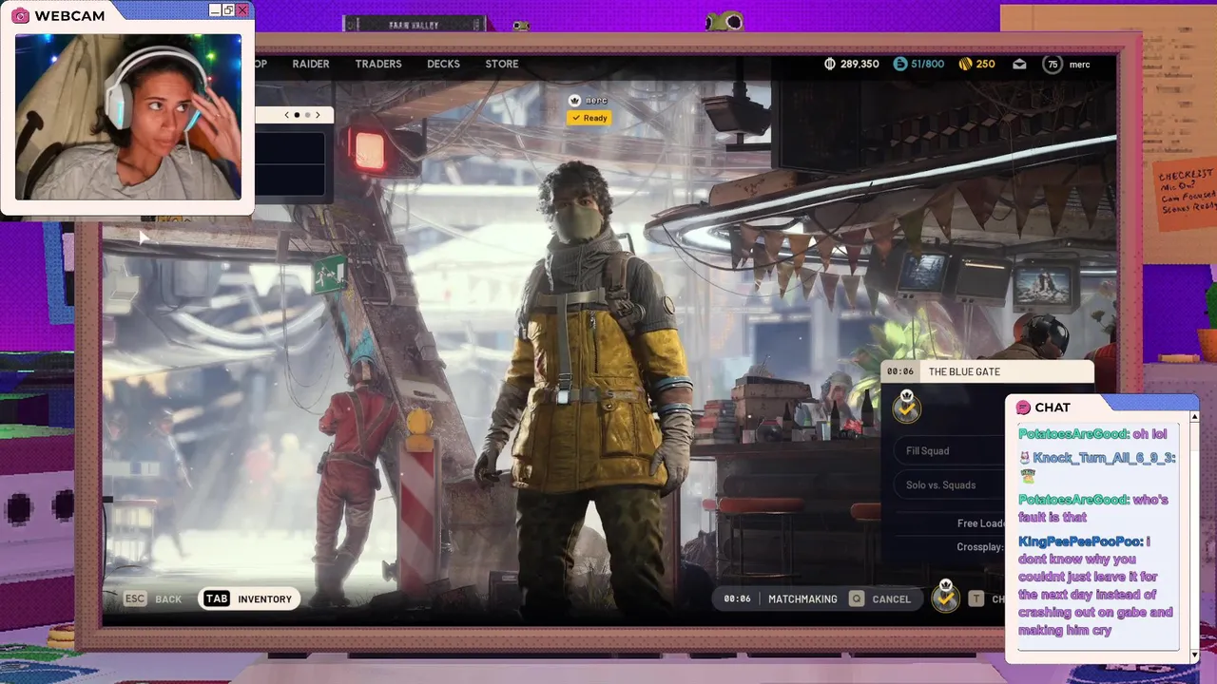The height and width of the screenshot is (684, 1217).
Task: Select the first page dot indicator
Action: click(297, 115)
